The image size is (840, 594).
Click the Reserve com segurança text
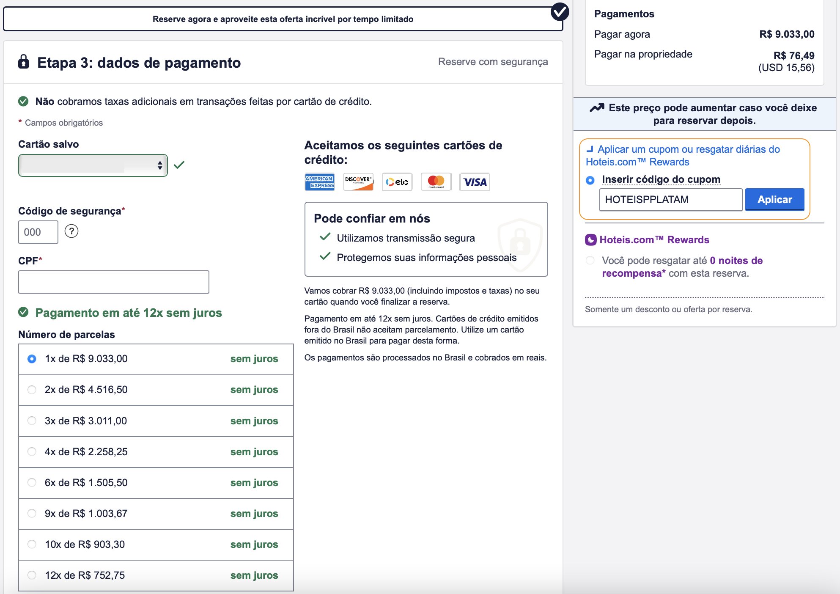(x=493, y=62)
